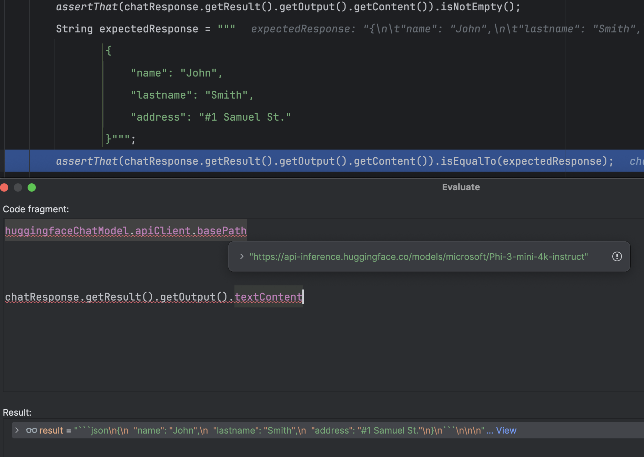Click the inline expectedResponse debugger hint
This screenshot has height=457, width=644.
click(x=445, y=29)
